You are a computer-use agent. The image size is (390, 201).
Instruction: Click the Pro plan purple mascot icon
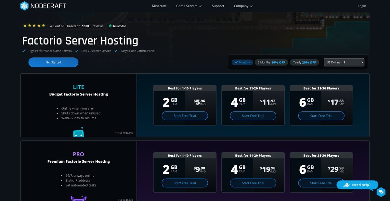pyautogui.click(x=78, y=198)
